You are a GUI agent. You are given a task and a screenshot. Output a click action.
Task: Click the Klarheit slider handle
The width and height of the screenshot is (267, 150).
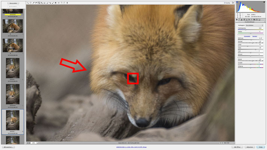pyautogui.click(x=252, y=61)
